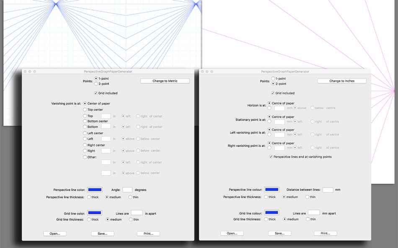Open Grid line color swatch in left window

coord(95,213)
